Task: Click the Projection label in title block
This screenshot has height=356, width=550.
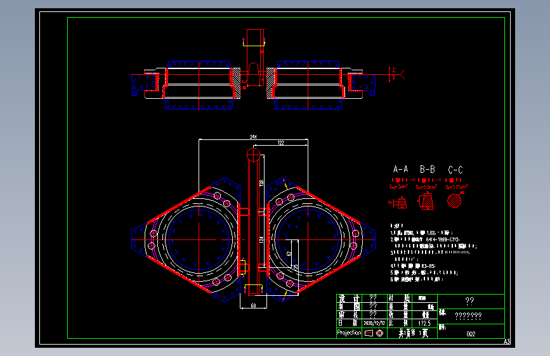Action: coord(349,333)
